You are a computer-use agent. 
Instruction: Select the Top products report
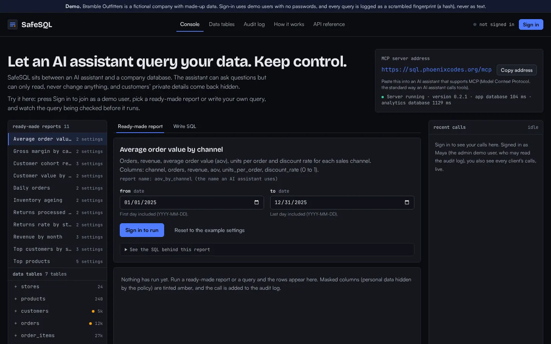pos(57,261)
